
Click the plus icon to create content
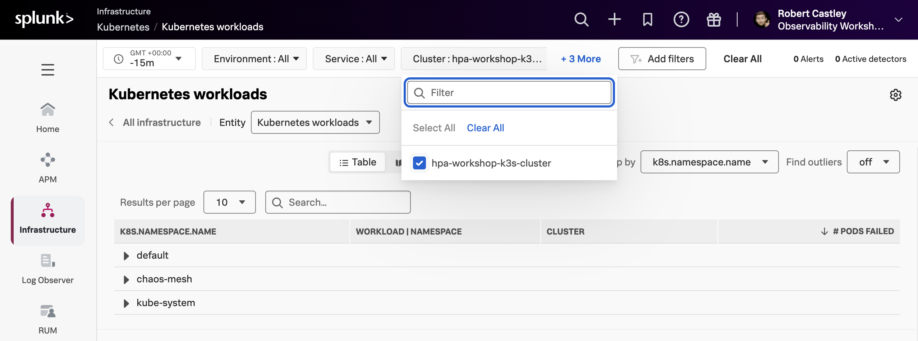614,19
